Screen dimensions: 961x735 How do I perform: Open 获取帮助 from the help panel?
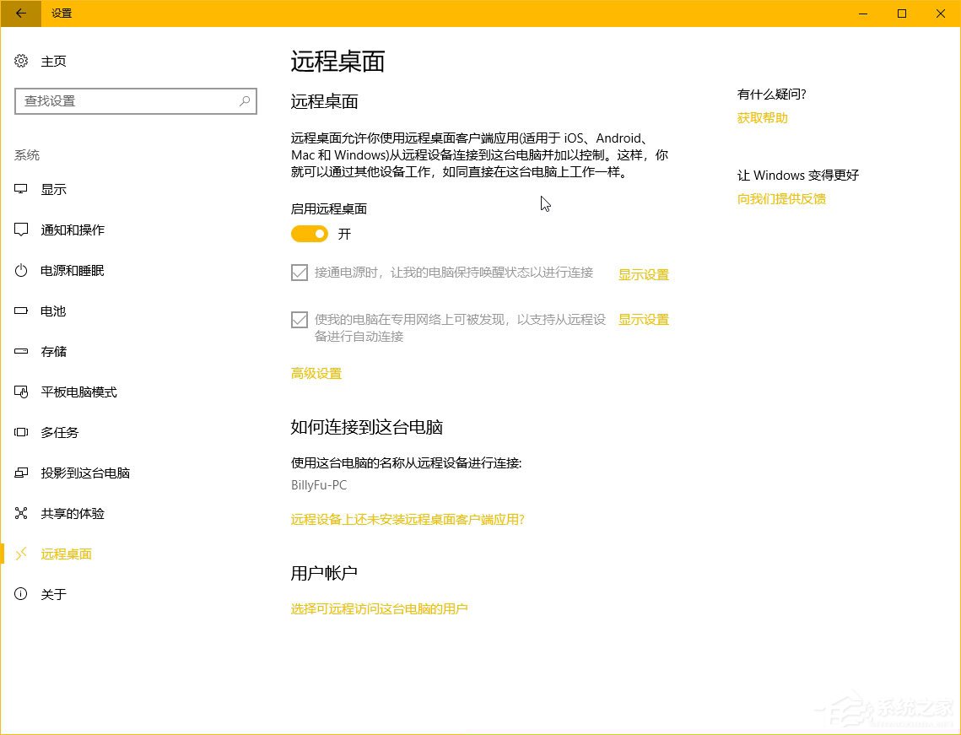(x=762, y=117)
